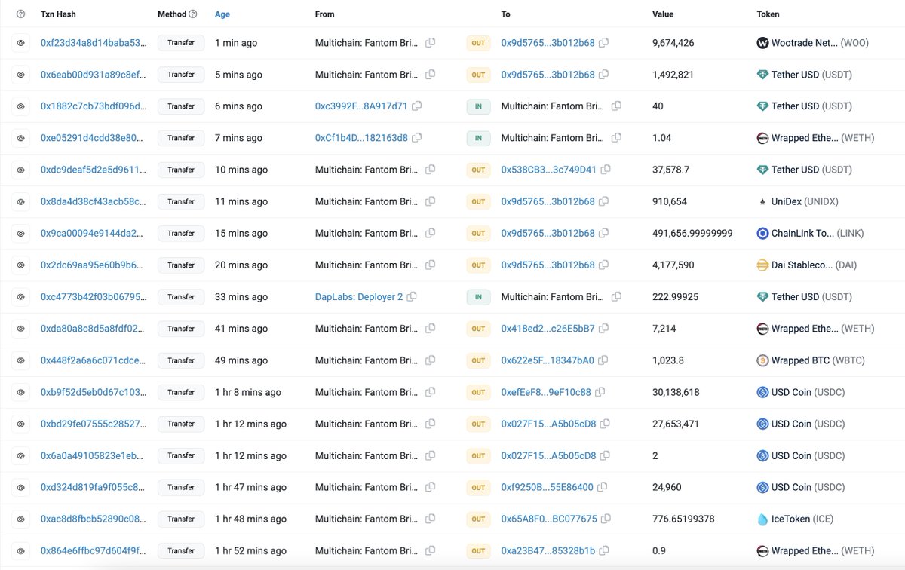Image resolution: width=905 pixels, height=570 pixels.
Task: Copy To address 0x622e5F...18347bA0
Action: [605, 360]
